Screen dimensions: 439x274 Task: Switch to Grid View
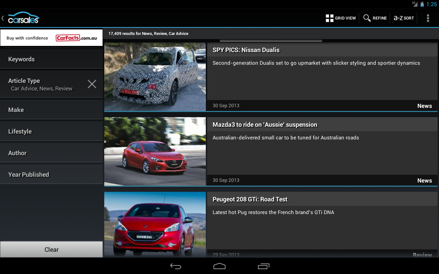point(341,18)
